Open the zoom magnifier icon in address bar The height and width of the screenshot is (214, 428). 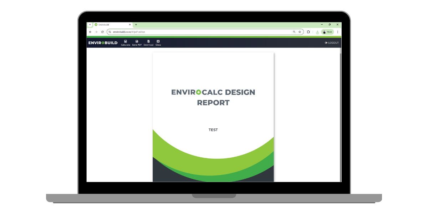(294, 32)
